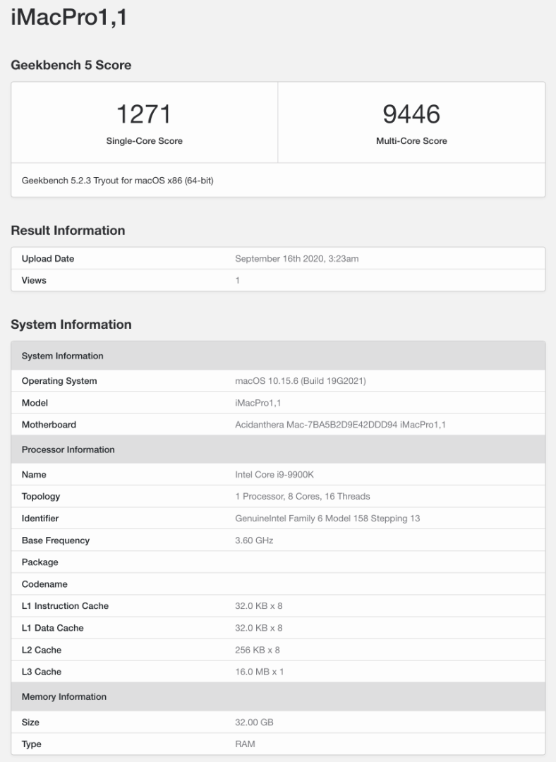
Task: Click the single-core score 1271
Action: [144, 114]
